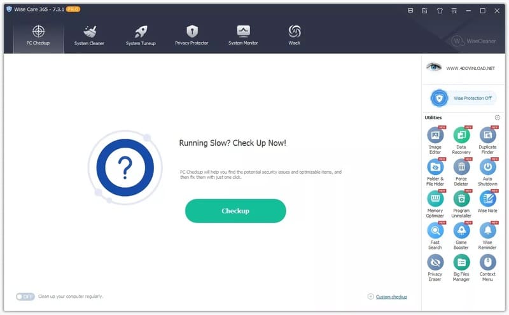Switch to System Cleaner tab

point(89,36)
